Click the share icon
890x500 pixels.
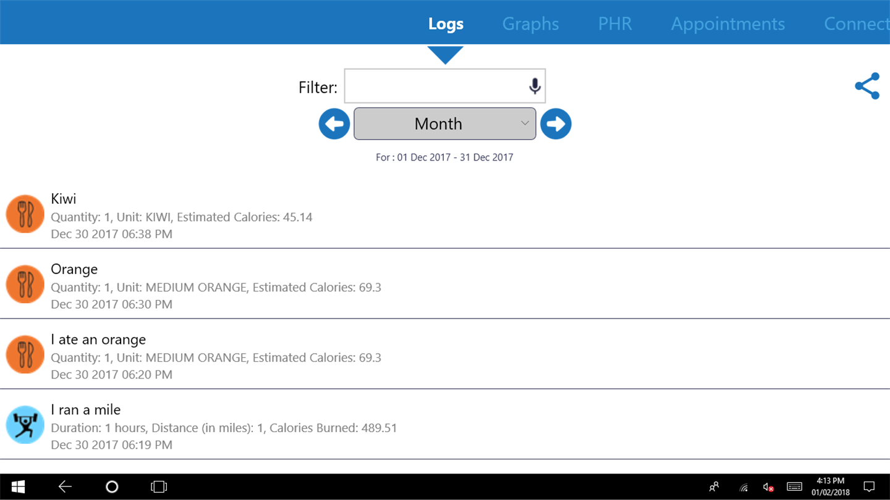coord(867,86)
